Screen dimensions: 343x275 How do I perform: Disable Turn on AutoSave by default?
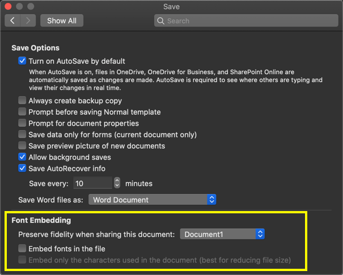[x=23, y=61]
